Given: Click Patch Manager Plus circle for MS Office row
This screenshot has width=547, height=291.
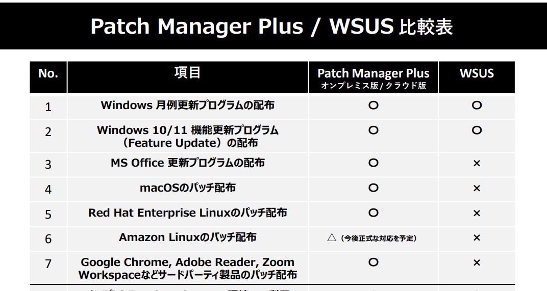Looking at the screenshot, I should [x=373, y=163].
